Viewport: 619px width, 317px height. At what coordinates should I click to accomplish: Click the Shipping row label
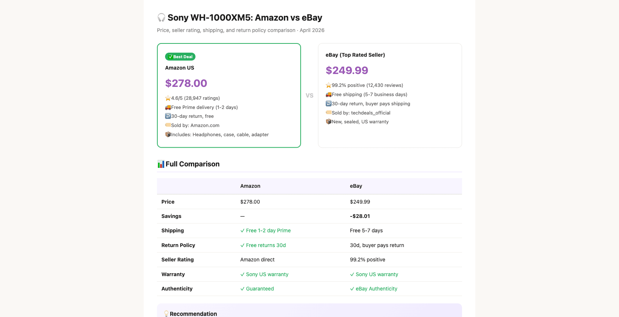(x=172, y=230)
